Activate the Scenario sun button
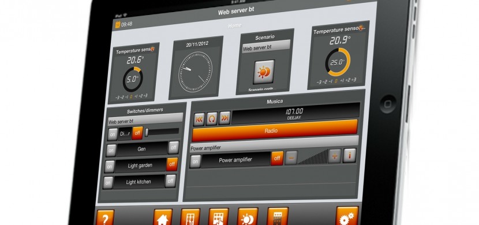The image size is (479, 225). 264,72
